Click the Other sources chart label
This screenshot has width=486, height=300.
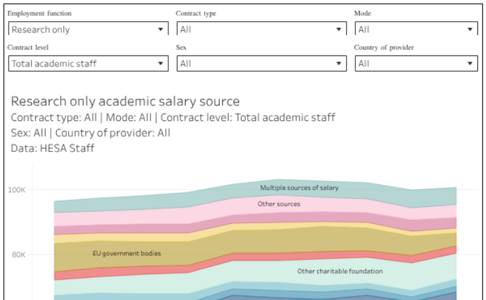279,204
